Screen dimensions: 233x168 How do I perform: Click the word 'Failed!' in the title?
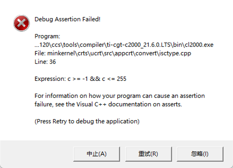(x=91, y=19)
